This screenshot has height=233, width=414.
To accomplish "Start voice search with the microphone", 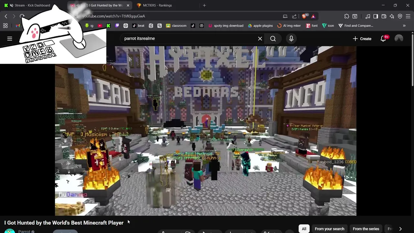I will click(x=291, y=39).
